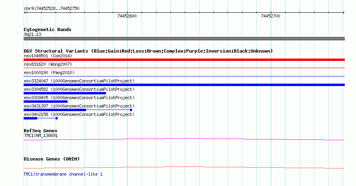Click the small end block of esv3402158
The width and height of the screenshot is (356, 186).
[x=56, y=118]
